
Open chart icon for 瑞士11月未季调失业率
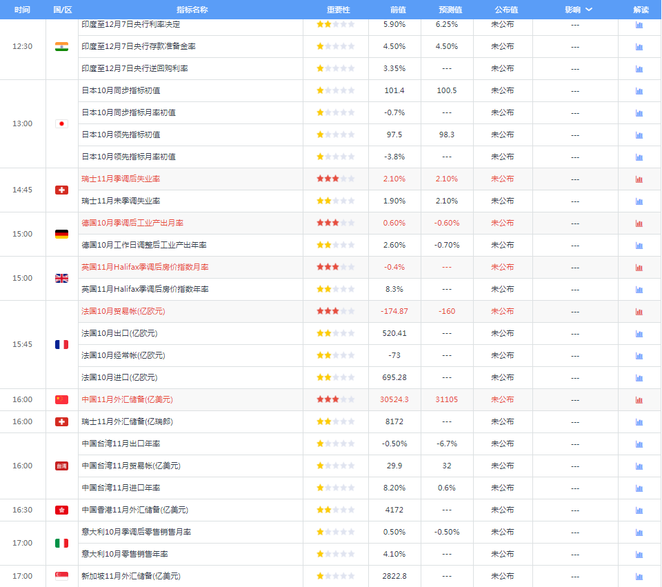[x=639, y=201]
